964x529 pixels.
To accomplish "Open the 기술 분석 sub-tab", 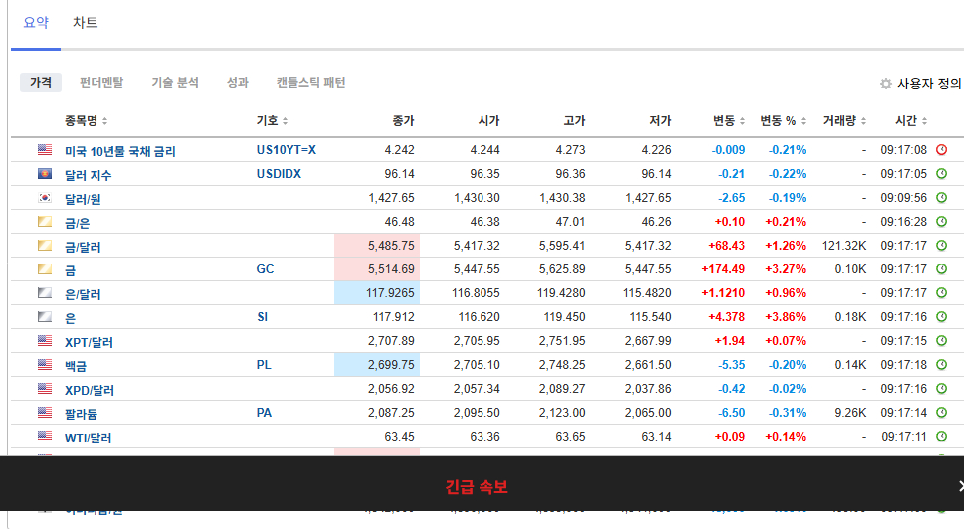I will click(175, 83).
